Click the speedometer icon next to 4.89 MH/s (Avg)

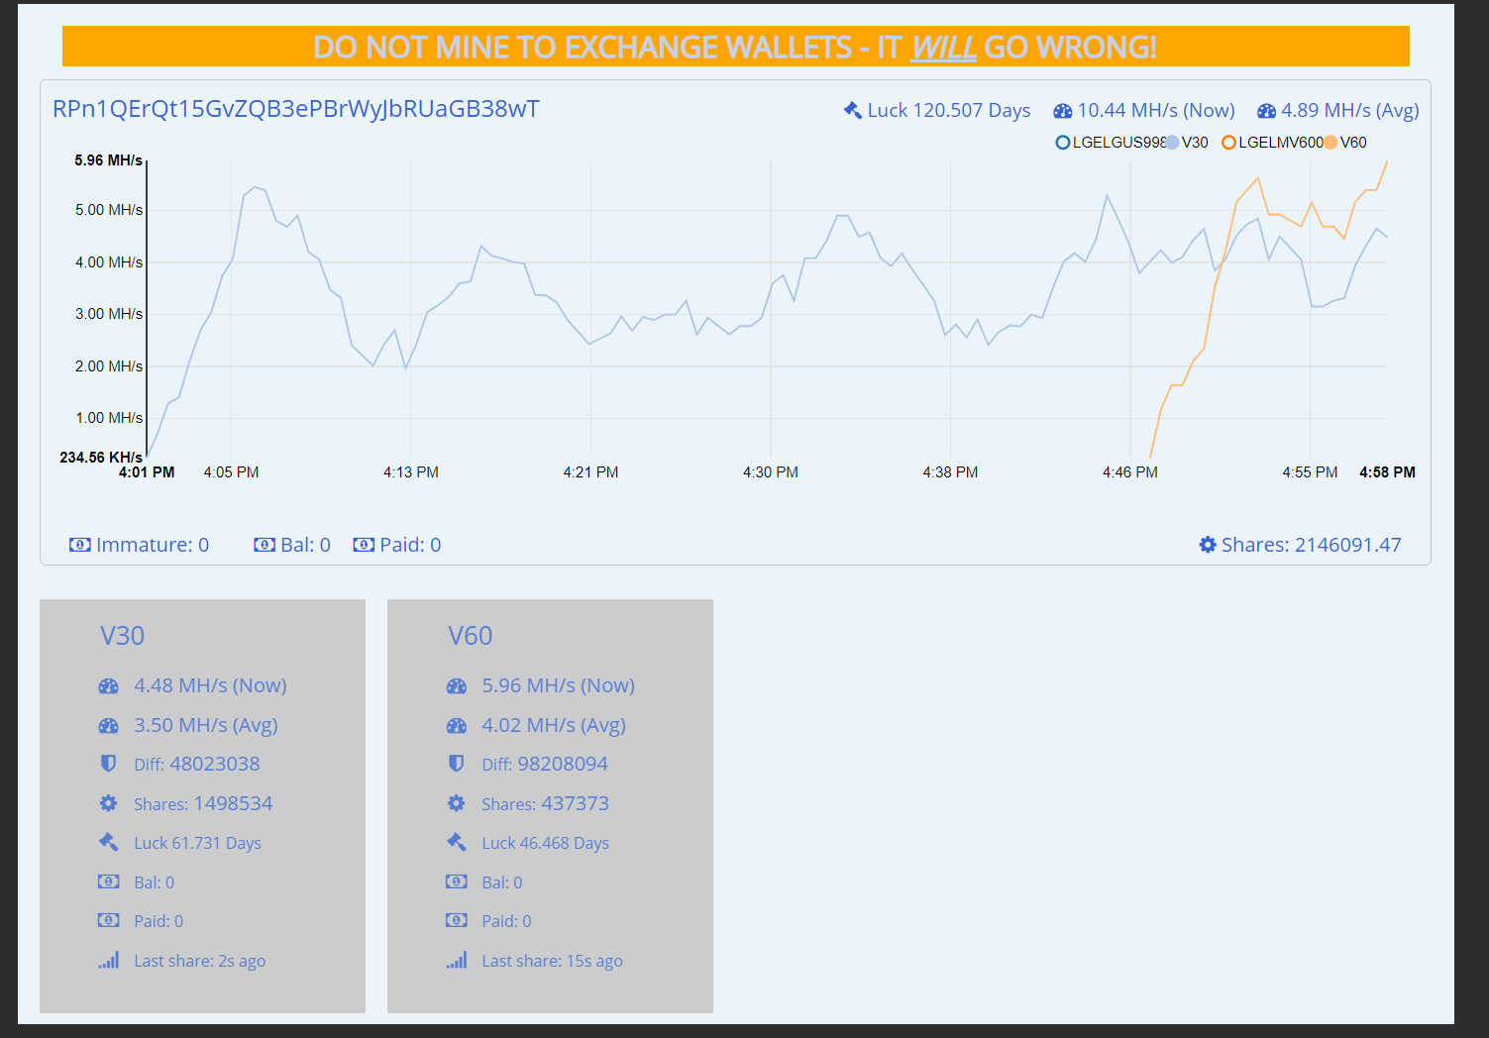(1266, 111)
